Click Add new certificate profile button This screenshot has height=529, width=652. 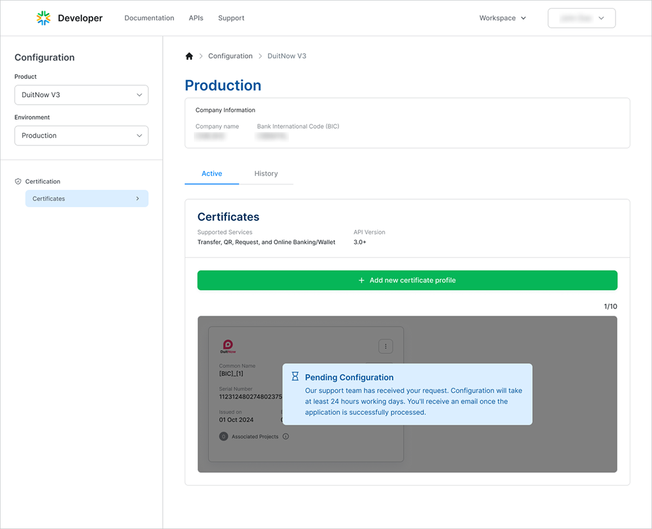pyautogui.click(x=407, y=280)
